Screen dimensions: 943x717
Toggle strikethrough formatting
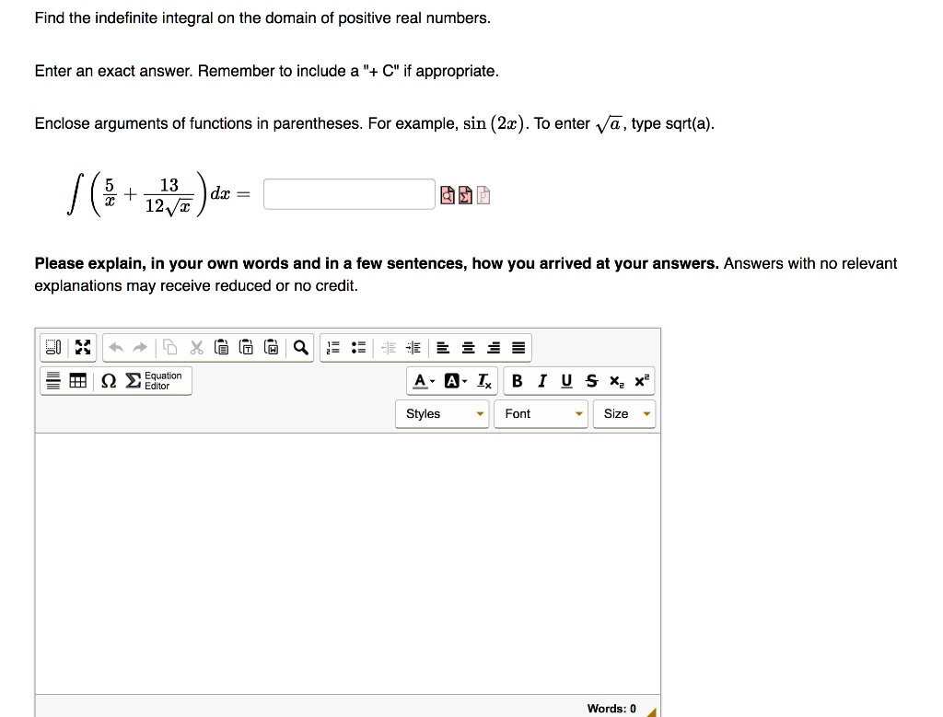coord(592,380)
